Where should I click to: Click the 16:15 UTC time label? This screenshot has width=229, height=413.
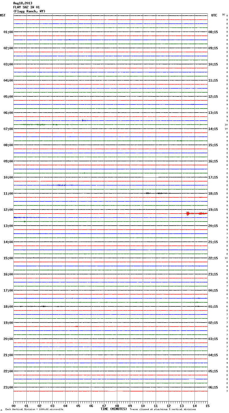click(x=213, y=161)
